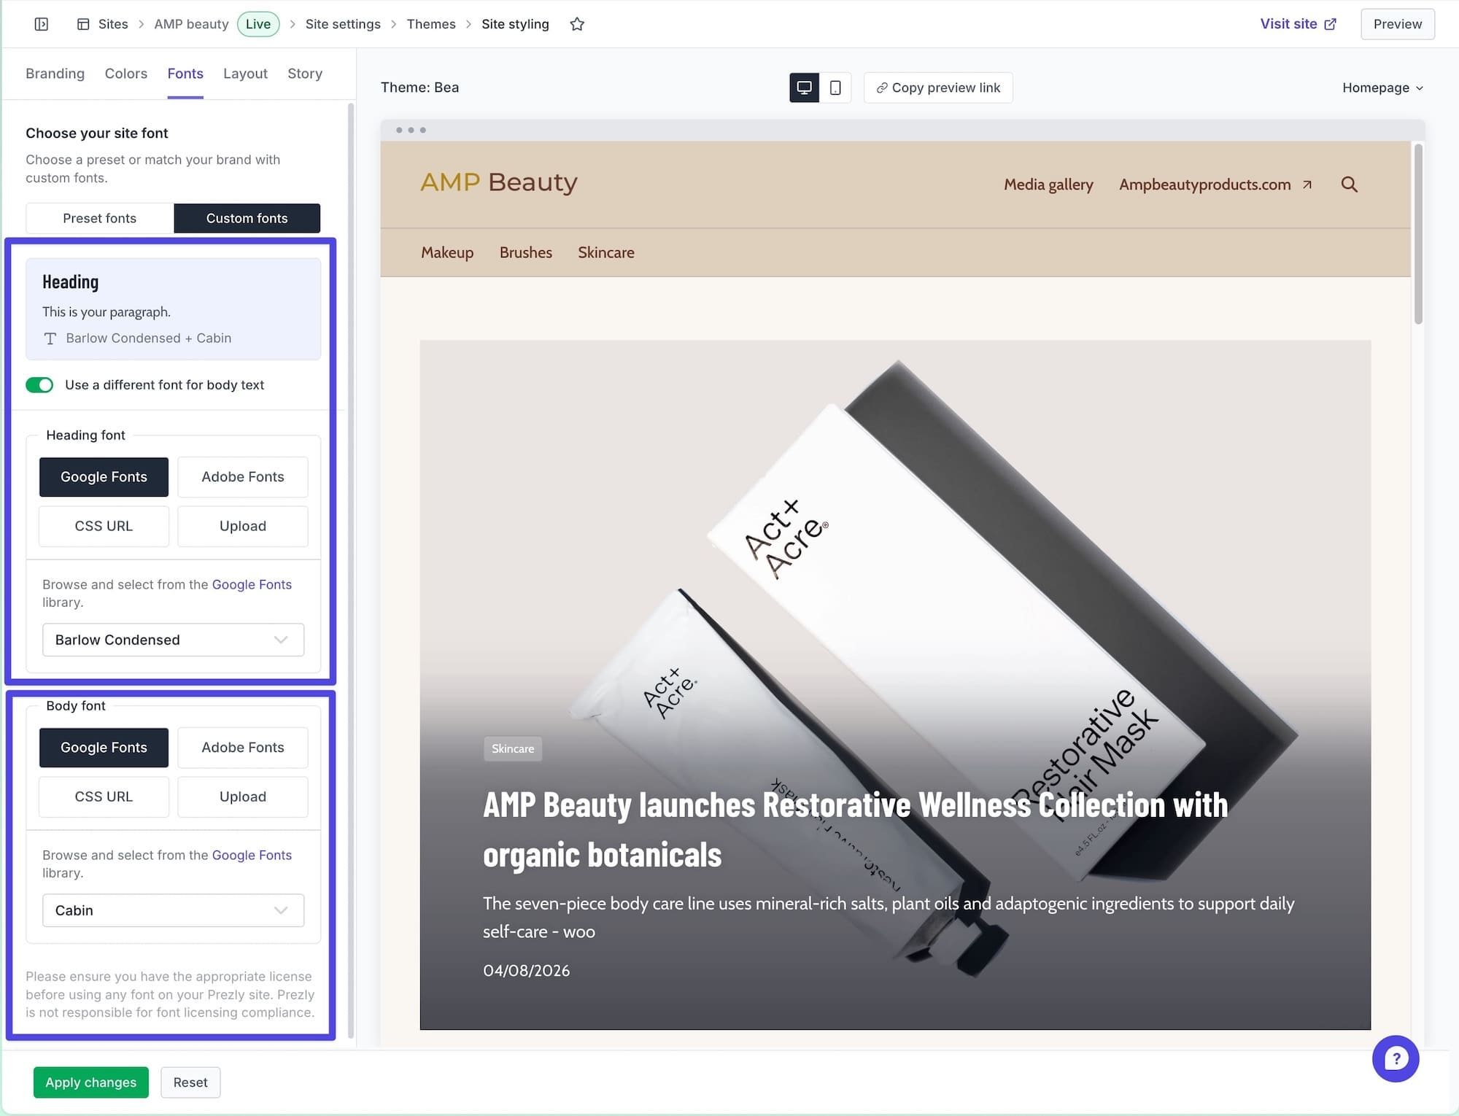The height and width of the screenshot is (1116, 1459).
Task: Open the Layout tab
Action: tap(245, 74)
